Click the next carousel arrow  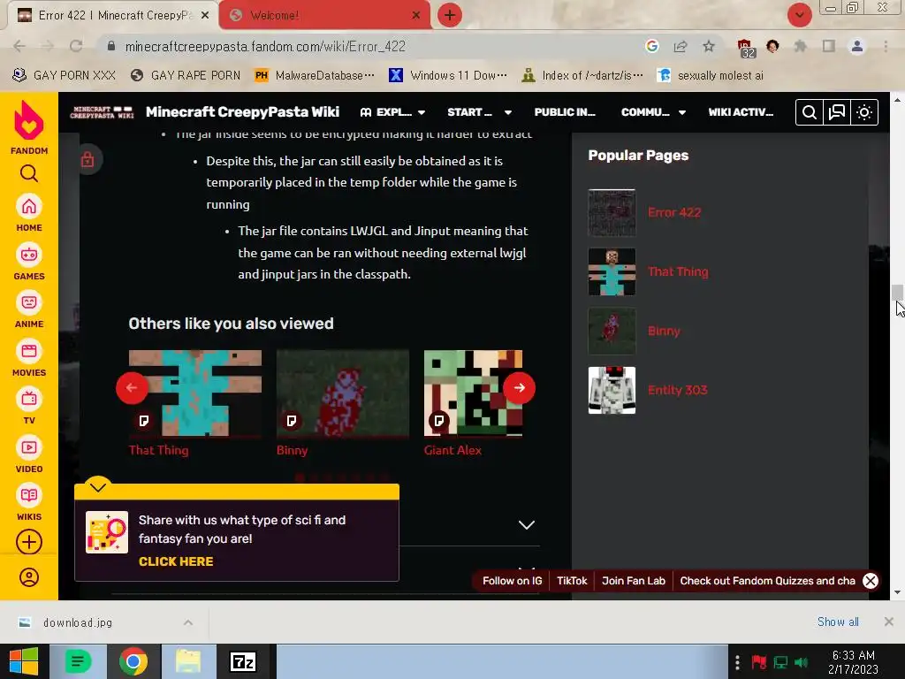(519, 387)
